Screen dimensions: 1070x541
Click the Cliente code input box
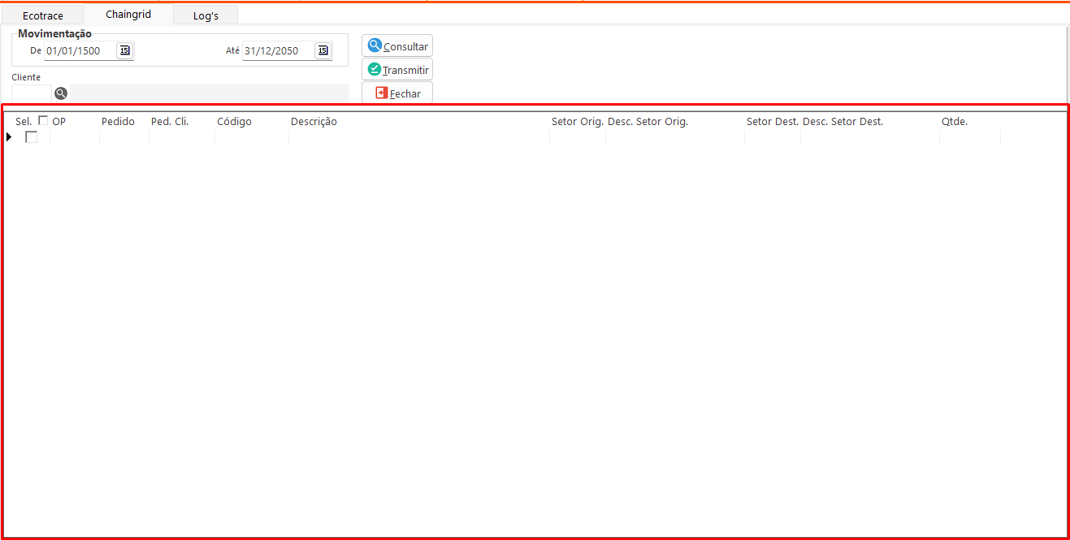tap(31, 93)
